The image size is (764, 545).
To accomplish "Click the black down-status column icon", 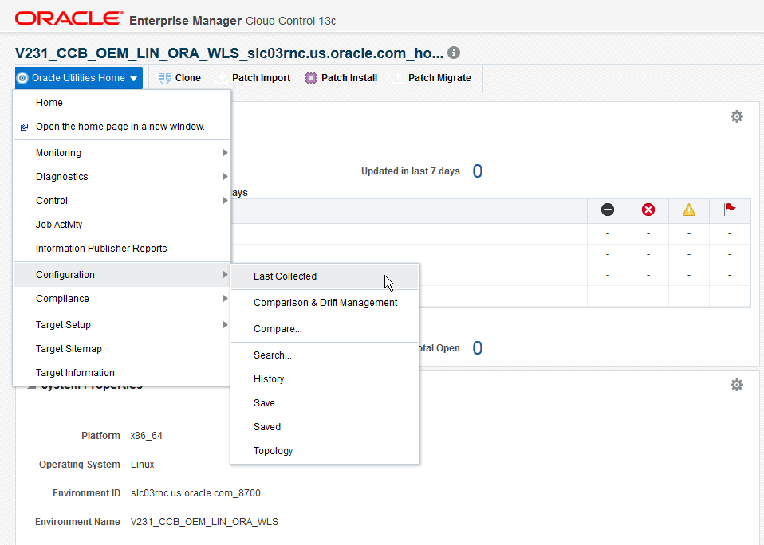I will coord(608,210).
